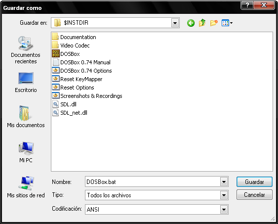Image resolution: width=278 pixels, height=224 pixels.
Task: Click the 'Reset KeyMapper' file name
Action: point(81,79)
